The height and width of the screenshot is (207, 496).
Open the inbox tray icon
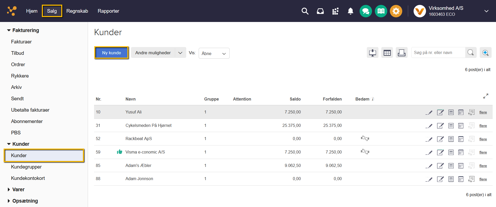pos(320,11)
